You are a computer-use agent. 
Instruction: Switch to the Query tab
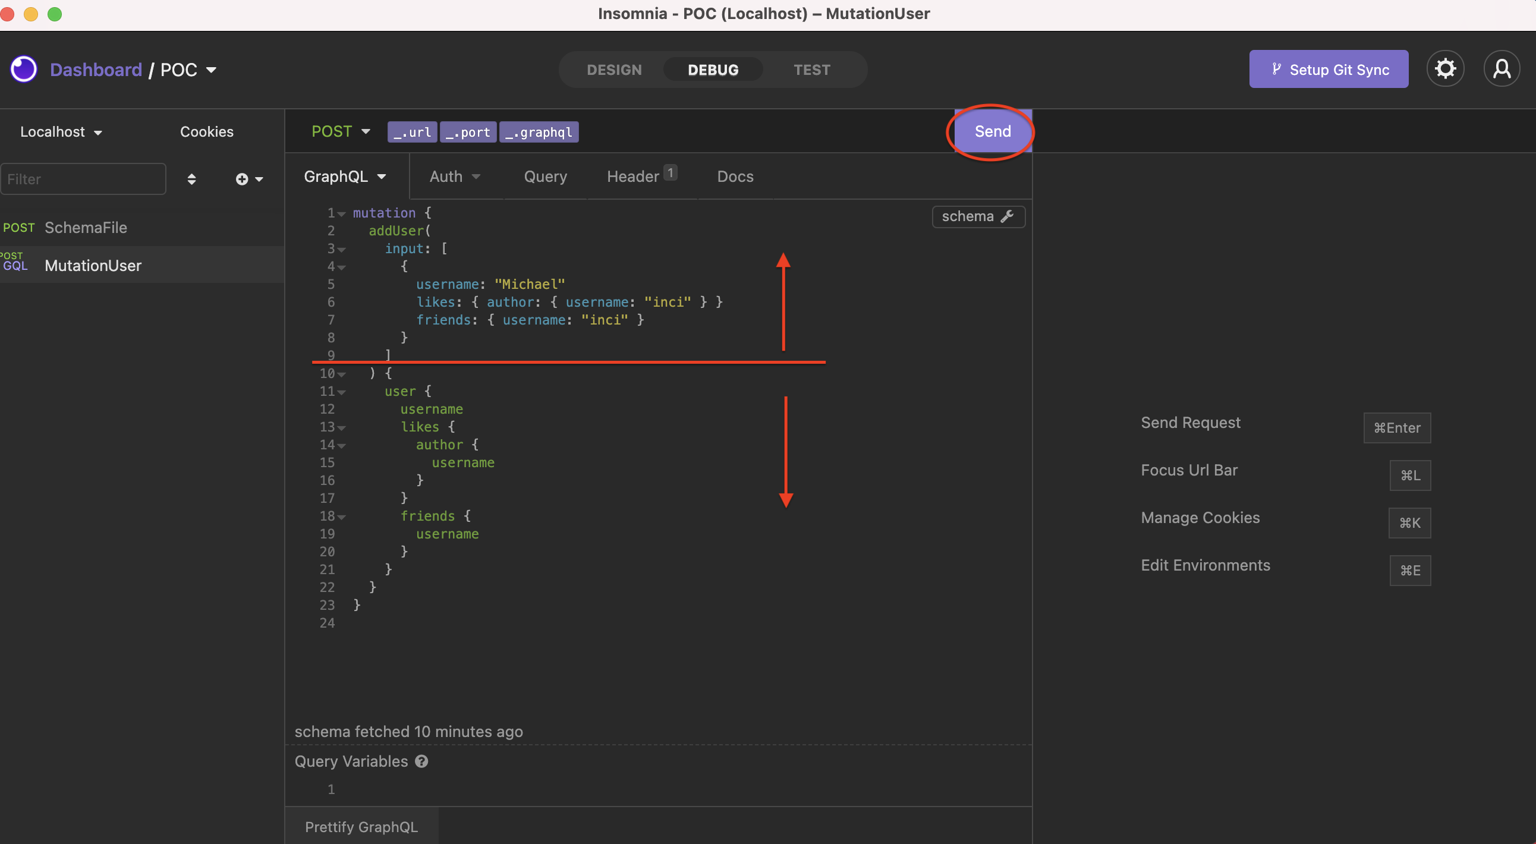click(x=545, y=176)
